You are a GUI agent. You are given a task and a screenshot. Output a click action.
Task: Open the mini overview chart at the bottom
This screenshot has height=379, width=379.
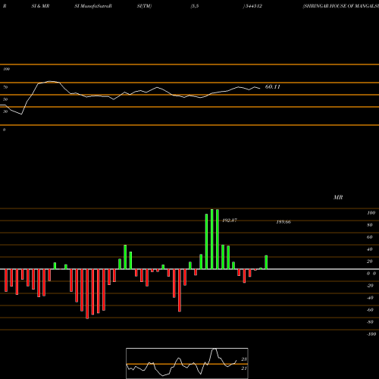(x=187, y=363)
